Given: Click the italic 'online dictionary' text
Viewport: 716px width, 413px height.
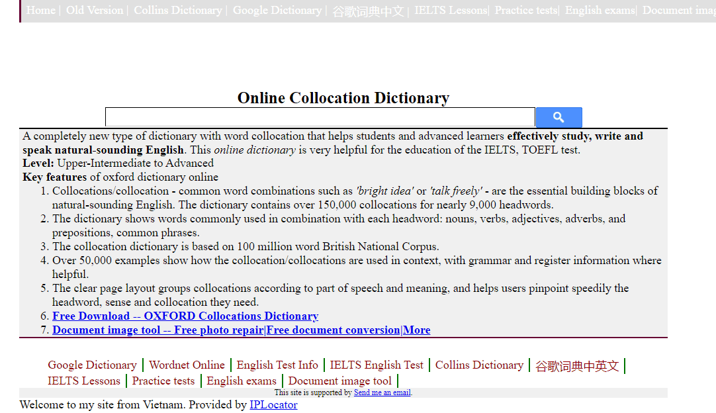Looking at the screenshot, I should (x=255, y=150).
